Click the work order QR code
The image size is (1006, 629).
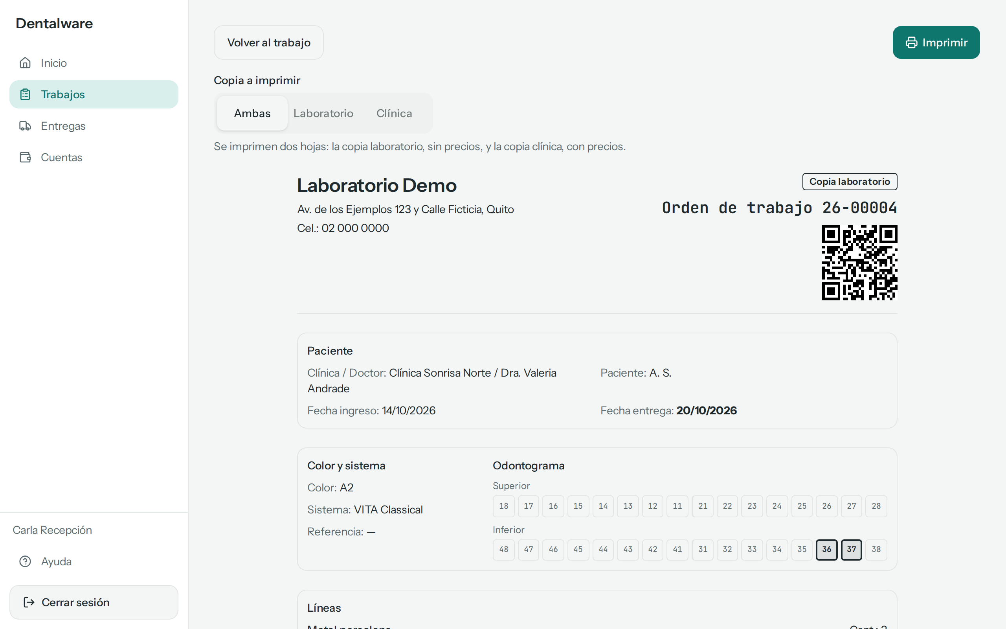(x=859, y=263)
